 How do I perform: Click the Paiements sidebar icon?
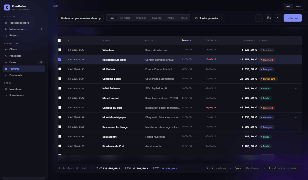tap(6, 75)
